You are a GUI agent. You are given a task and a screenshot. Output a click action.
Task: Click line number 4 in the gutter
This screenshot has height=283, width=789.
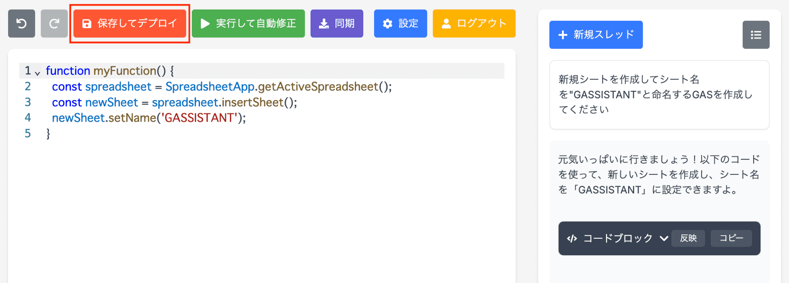point(28,117)
